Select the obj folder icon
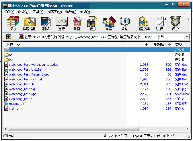193x141 pixels. pyautogui.click(x=6, y=55)
